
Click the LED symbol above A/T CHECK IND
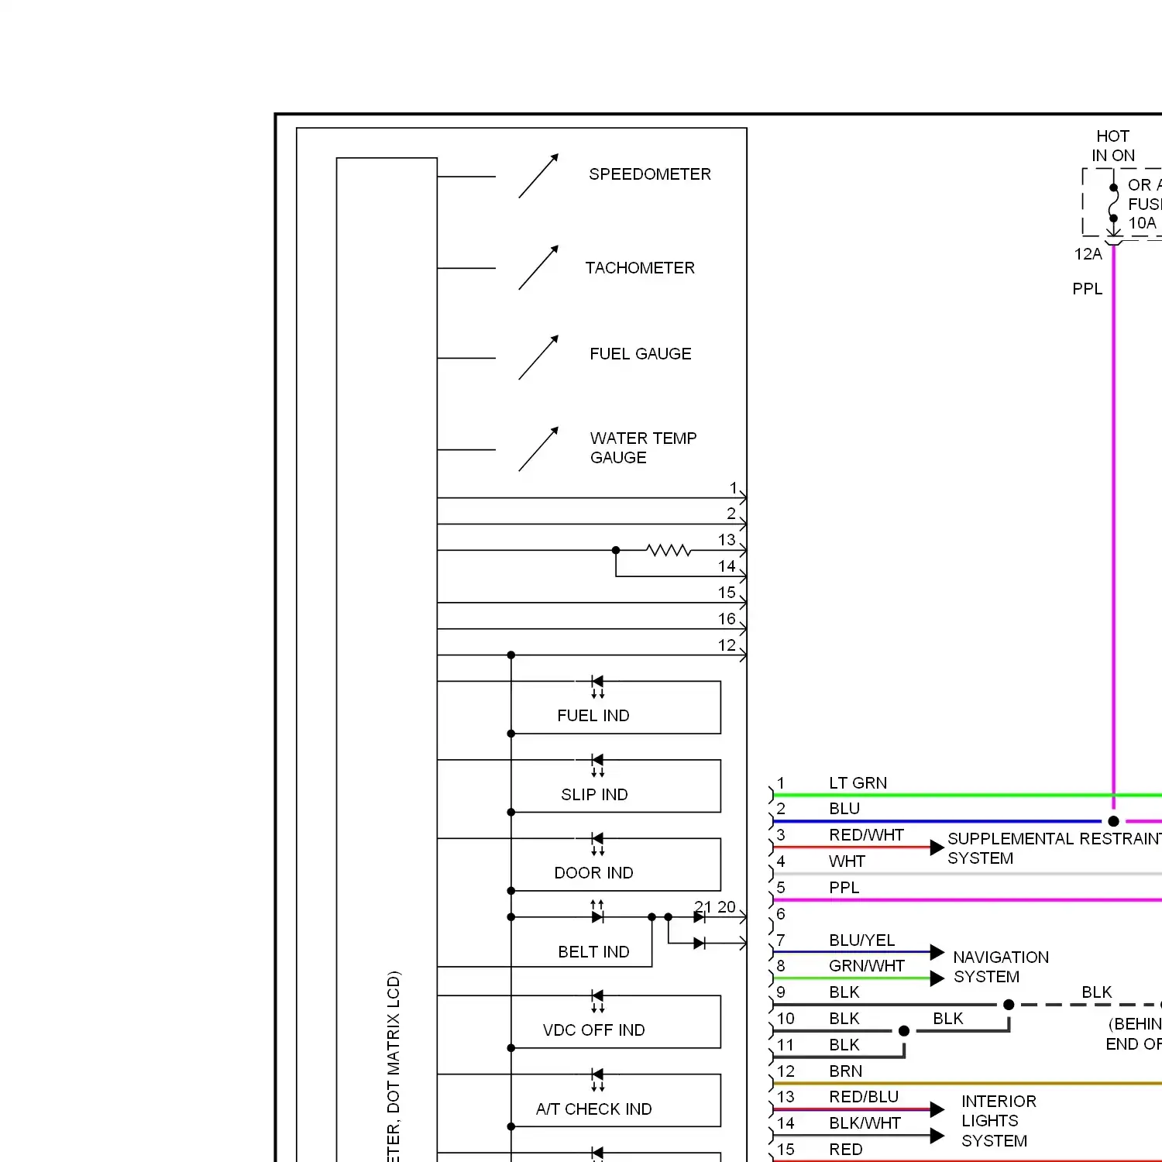597,1079
